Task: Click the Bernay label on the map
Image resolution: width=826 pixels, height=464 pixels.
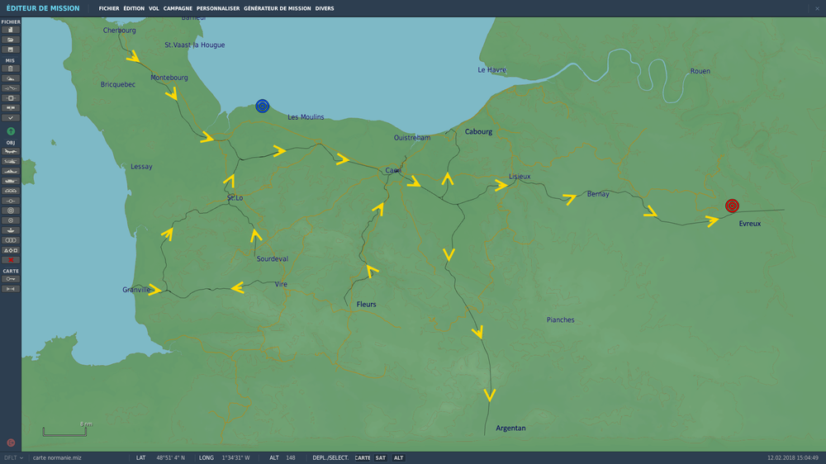Action: click(598, 194)
